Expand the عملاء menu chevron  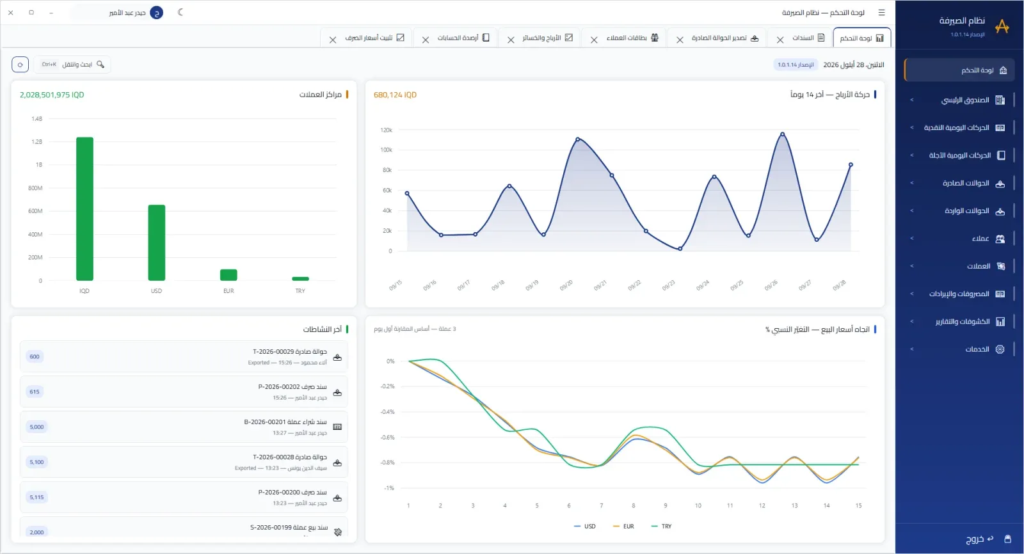click(912, 239)
